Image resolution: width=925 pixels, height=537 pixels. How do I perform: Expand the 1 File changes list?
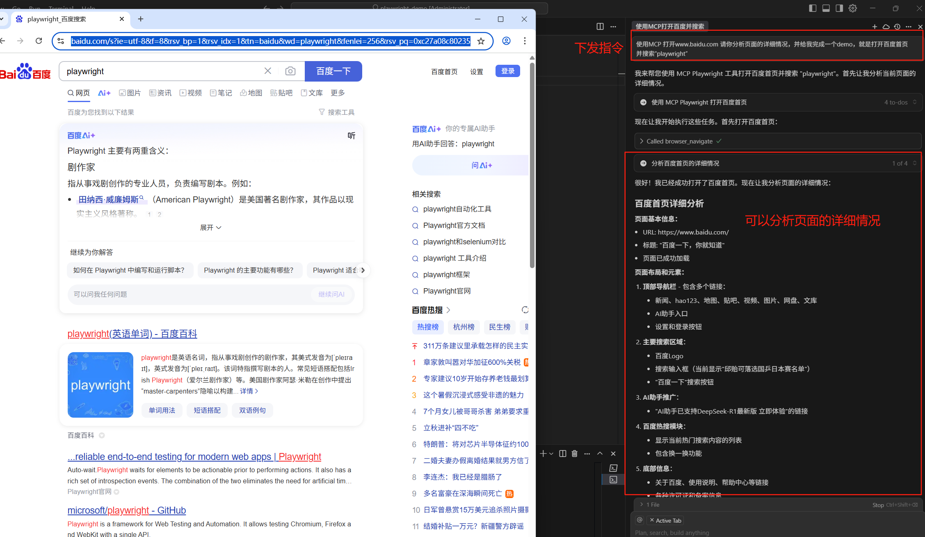click(649, 505)
